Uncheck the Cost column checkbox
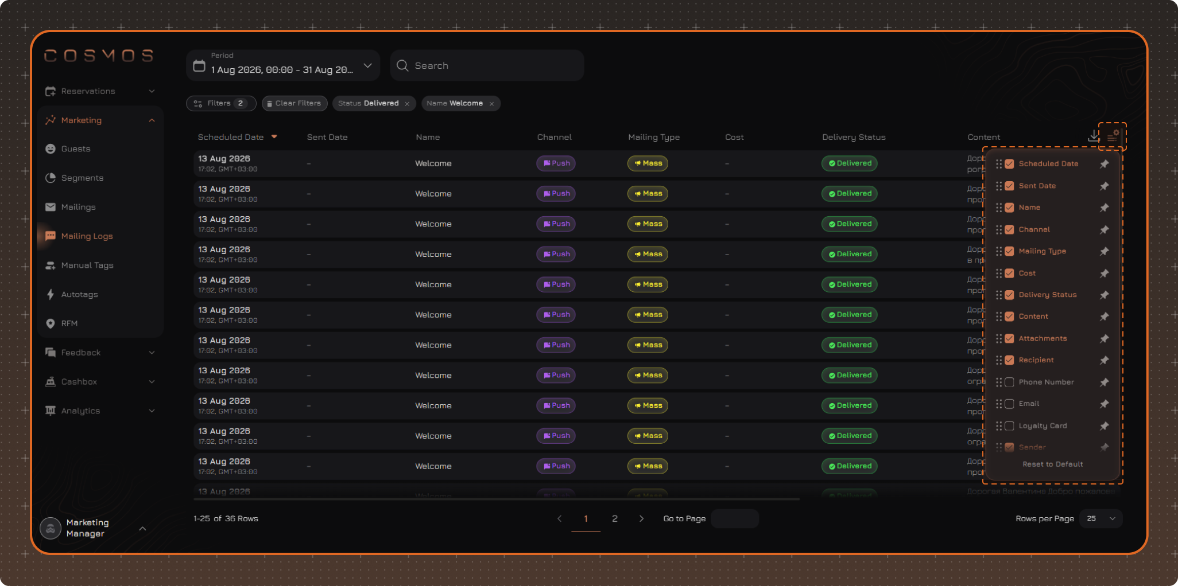Image resolution: width=1178 pixels, height=586 pixels. pyautogui.click(x=1009, y=273)
